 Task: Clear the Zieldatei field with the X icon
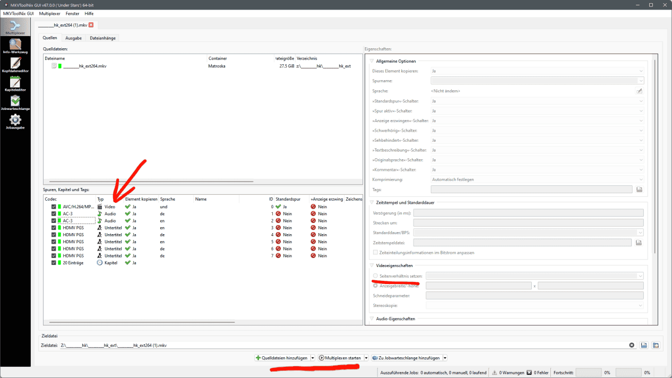point(632,345)
